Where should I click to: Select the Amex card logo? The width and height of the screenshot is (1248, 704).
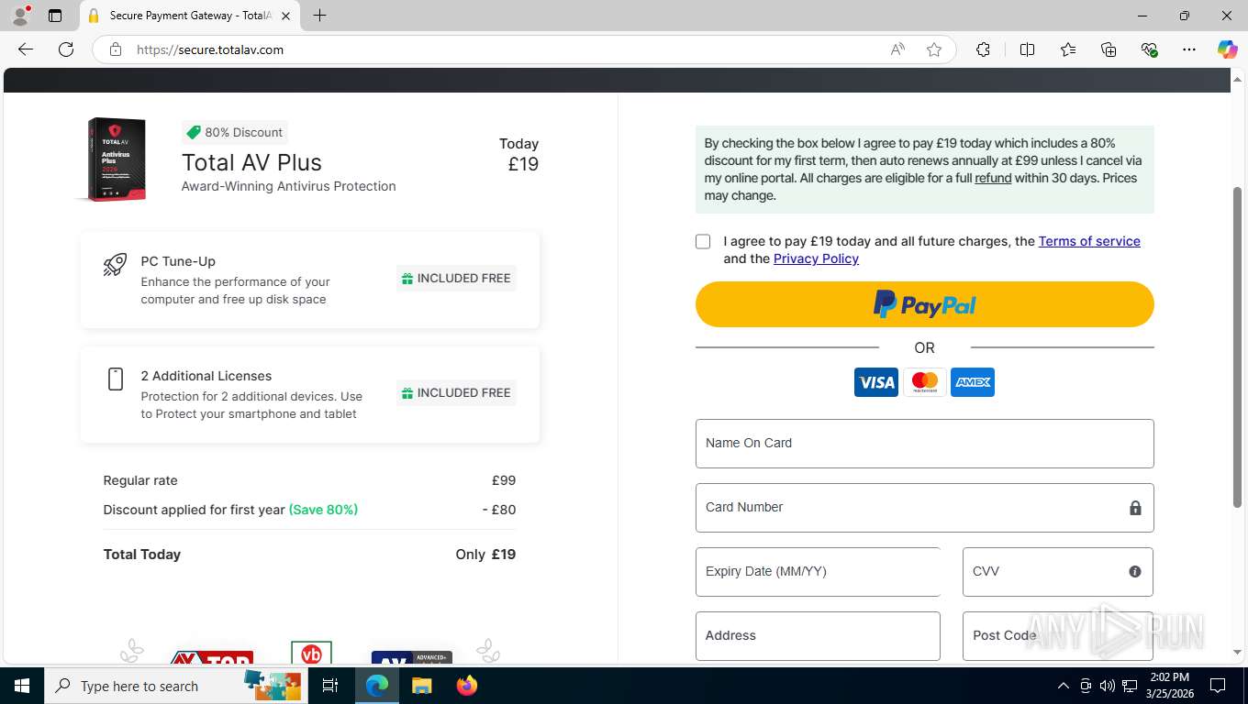(973, 382)
